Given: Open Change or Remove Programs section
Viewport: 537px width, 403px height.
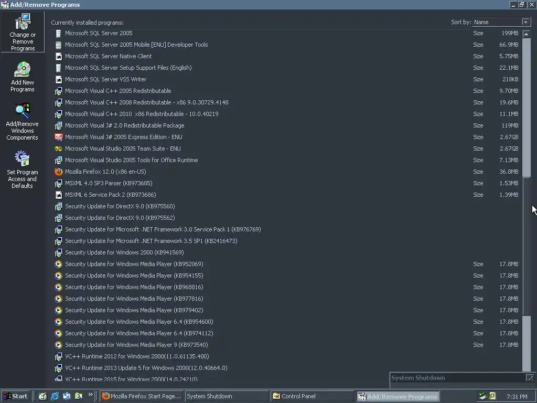Looking at the screenshot, I should click(x=23, y=32).
